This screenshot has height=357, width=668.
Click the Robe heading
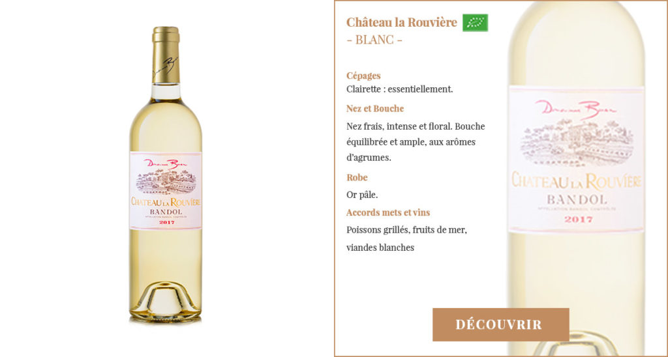pyautogui.click(x=357, y=177)
